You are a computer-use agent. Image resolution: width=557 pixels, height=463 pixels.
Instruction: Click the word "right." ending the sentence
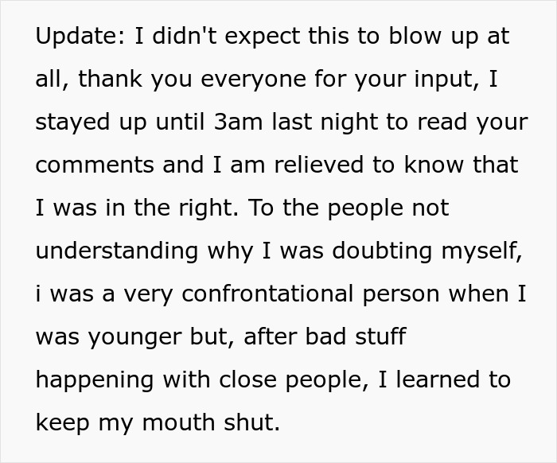click(x=204, y=208)
